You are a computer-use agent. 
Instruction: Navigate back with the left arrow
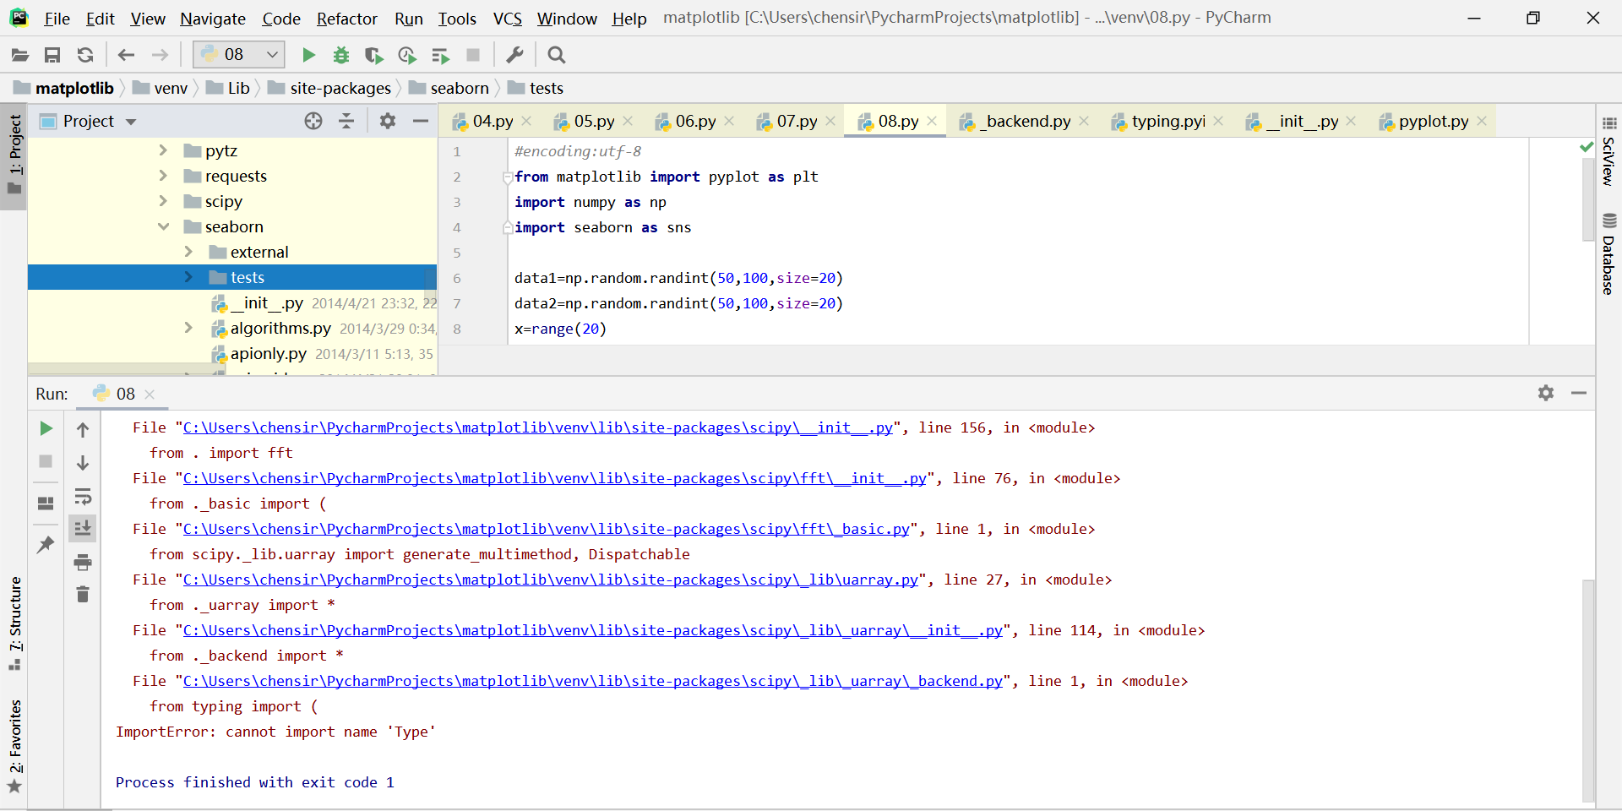(127, 55)
